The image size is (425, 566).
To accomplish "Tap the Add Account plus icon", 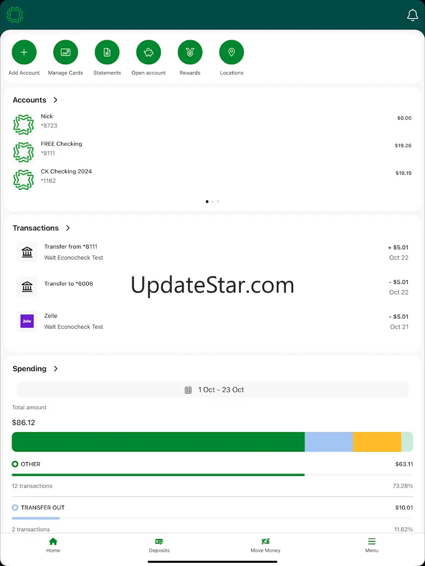I will pyautogui.click(x=24, y=52).
